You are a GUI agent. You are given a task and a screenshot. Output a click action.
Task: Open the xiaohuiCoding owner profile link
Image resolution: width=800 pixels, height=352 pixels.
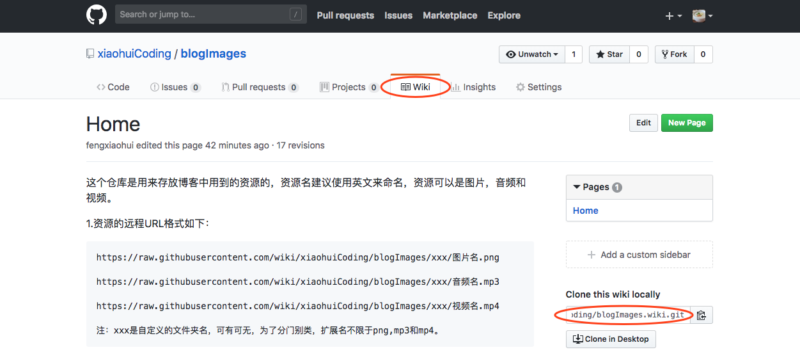(x=134, y=54)
